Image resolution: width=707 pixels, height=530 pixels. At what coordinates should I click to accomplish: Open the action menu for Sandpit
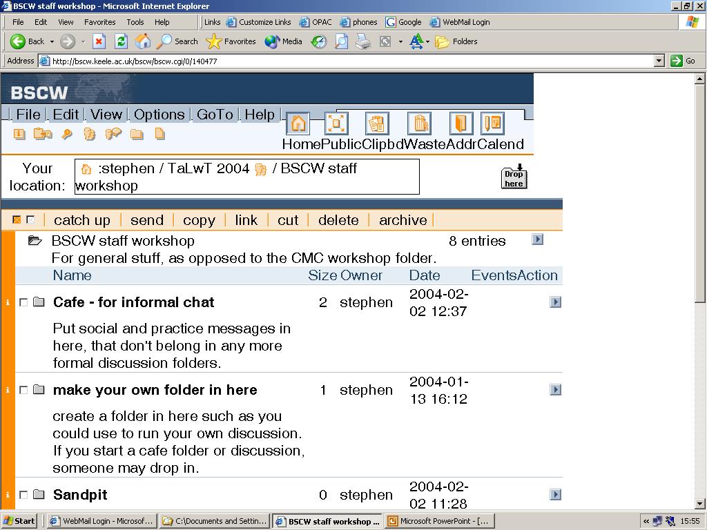coord(556,494)
